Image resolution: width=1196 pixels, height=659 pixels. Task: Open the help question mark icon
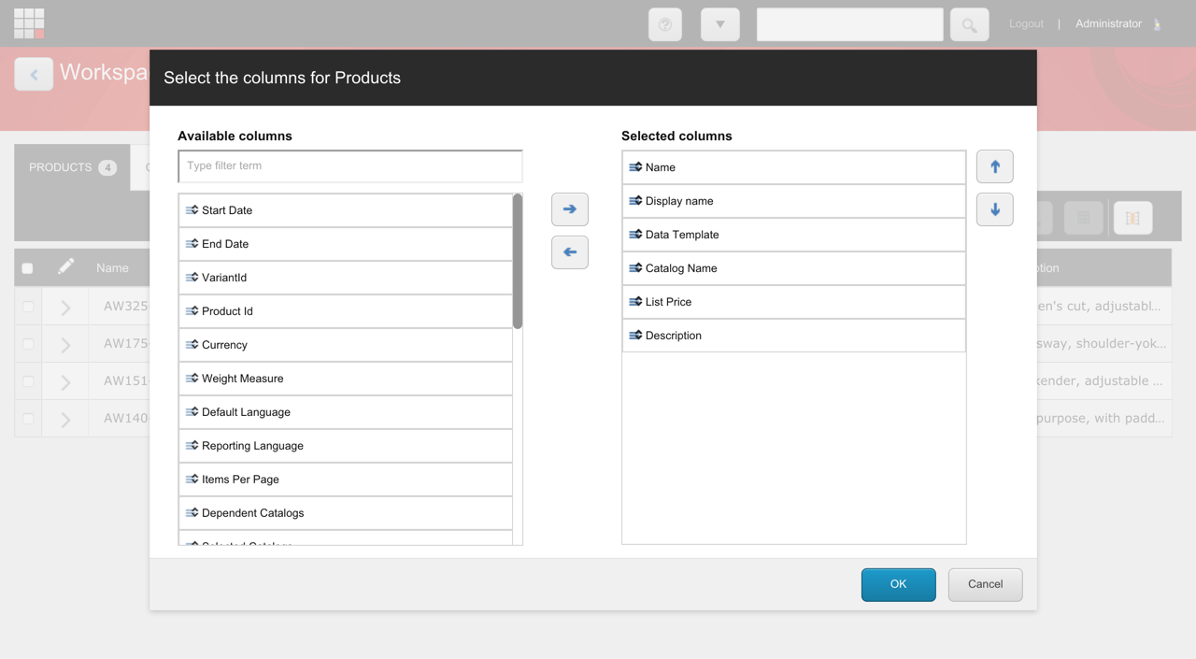pos(665,24)
